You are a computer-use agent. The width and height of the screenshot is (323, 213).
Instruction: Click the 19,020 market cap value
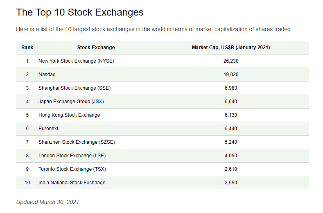click(231, 75)
